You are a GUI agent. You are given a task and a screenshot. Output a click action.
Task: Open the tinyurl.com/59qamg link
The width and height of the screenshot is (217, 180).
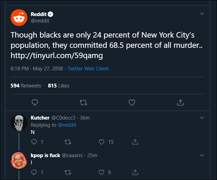pos(57,55)
